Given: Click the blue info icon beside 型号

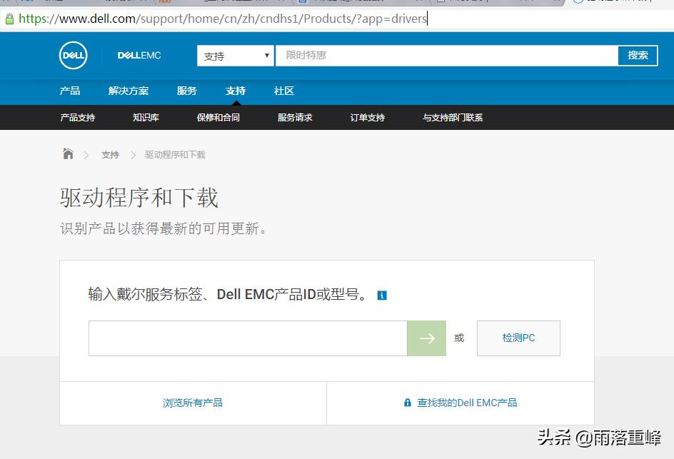Looking at the screenshot, I should coord(382,295).
